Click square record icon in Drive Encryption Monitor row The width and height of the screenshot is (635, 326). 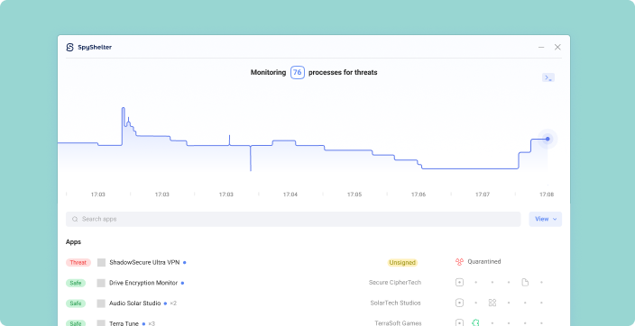[459, 282]
